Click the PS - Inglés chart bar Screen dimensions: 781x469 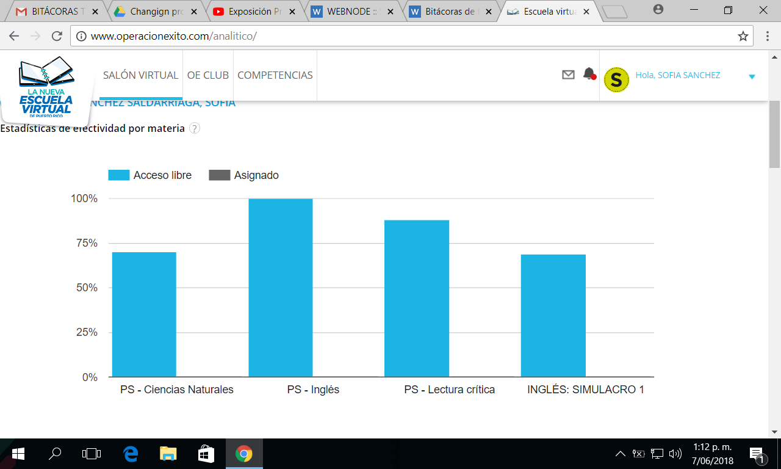pyautogui.click(x=280, y=287)
